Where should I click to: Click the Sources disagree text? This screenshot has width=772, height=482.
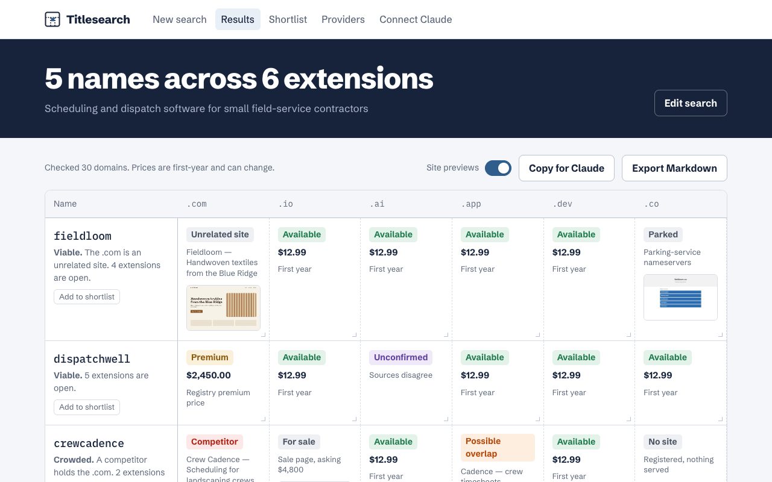tap(401, 375)
